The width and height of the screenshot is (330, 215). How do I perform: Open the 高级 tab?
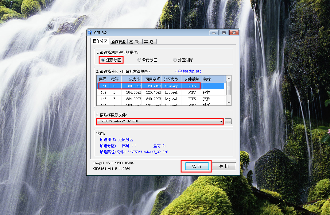point(134,42)
